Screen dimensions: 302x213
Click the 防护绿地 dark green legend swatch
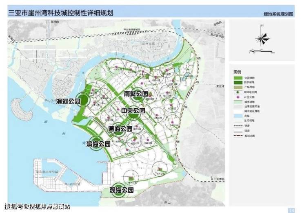click(238, 82)
